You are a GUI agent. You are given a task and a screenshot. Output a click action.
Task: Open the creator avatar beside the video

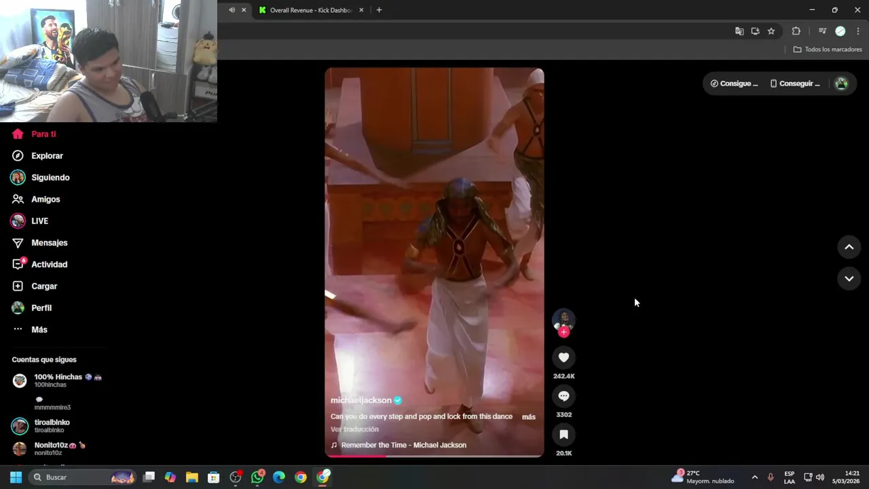tap(563, 319)
